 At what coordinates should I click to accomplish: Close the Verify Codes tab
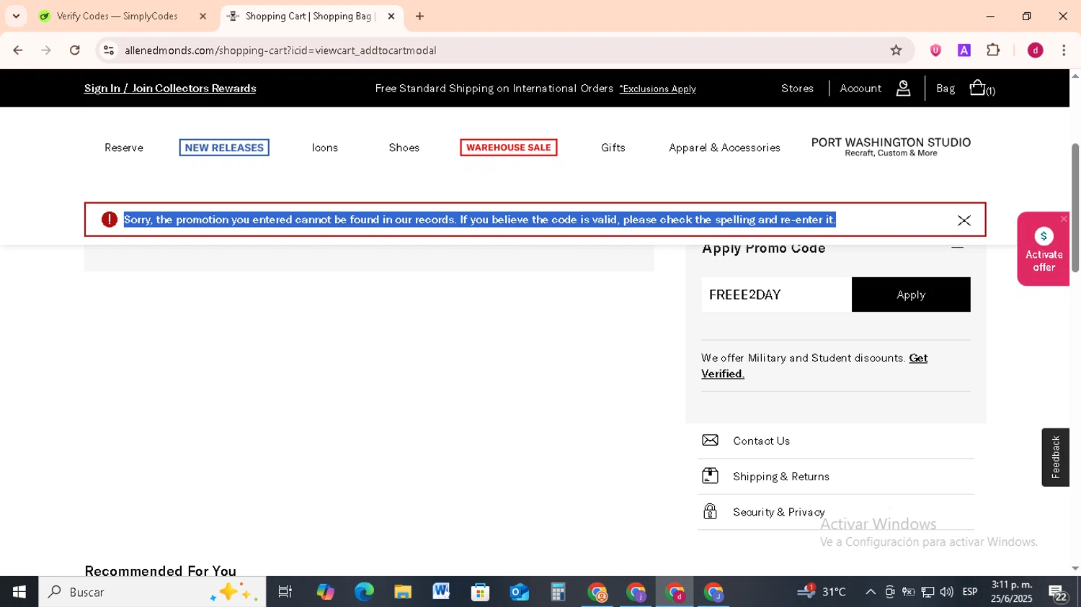pos(203,16)
